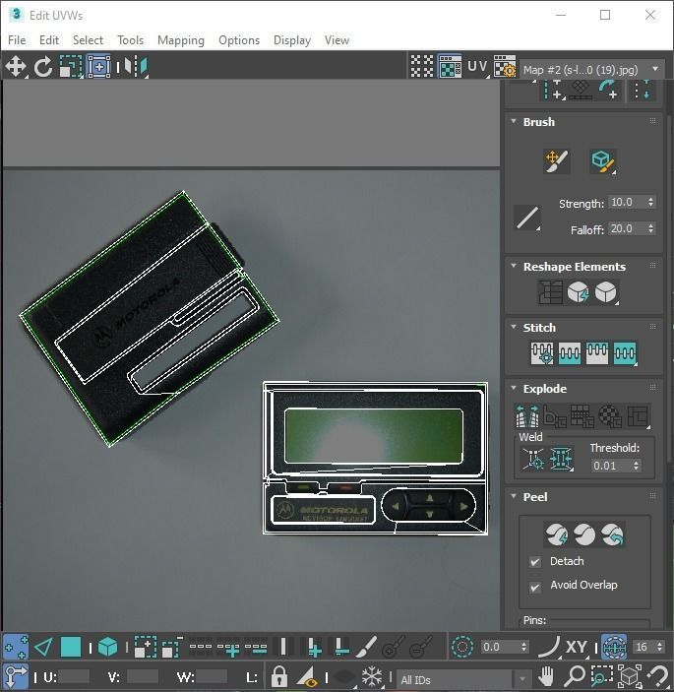The width and height of the screenshot is (674, 692).
Task: Collapse the Brush rollout
Action: click(x=514, y=121)
